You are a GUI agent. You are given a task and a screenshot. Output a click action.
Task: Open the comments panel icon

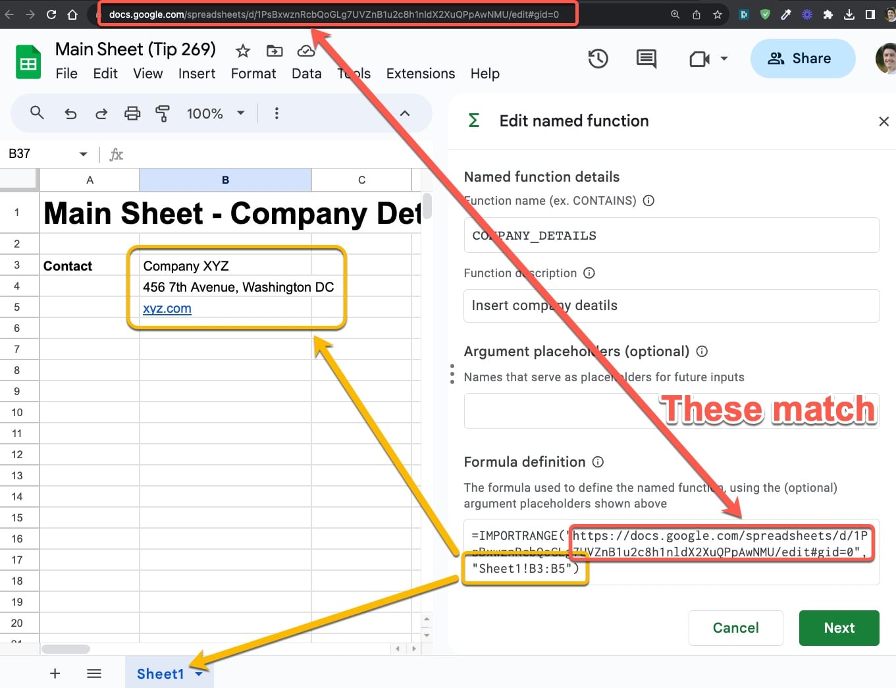pyautogui.click(x=646, y=59)
